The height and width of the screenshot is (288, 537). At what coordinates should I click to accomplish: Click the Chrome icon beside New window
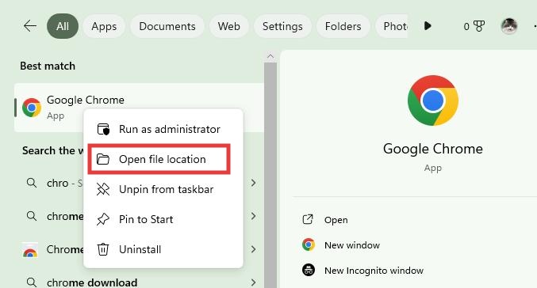[309, 244]
